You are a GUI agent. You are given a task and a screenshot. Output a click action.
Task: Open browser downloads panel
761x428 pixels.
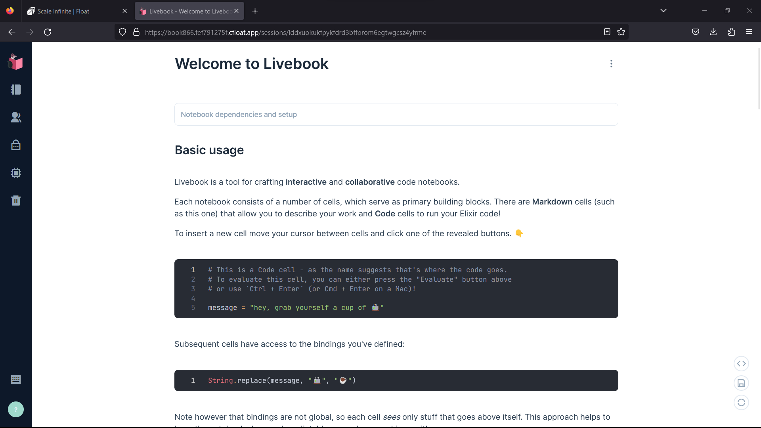[x=713, y=32]
